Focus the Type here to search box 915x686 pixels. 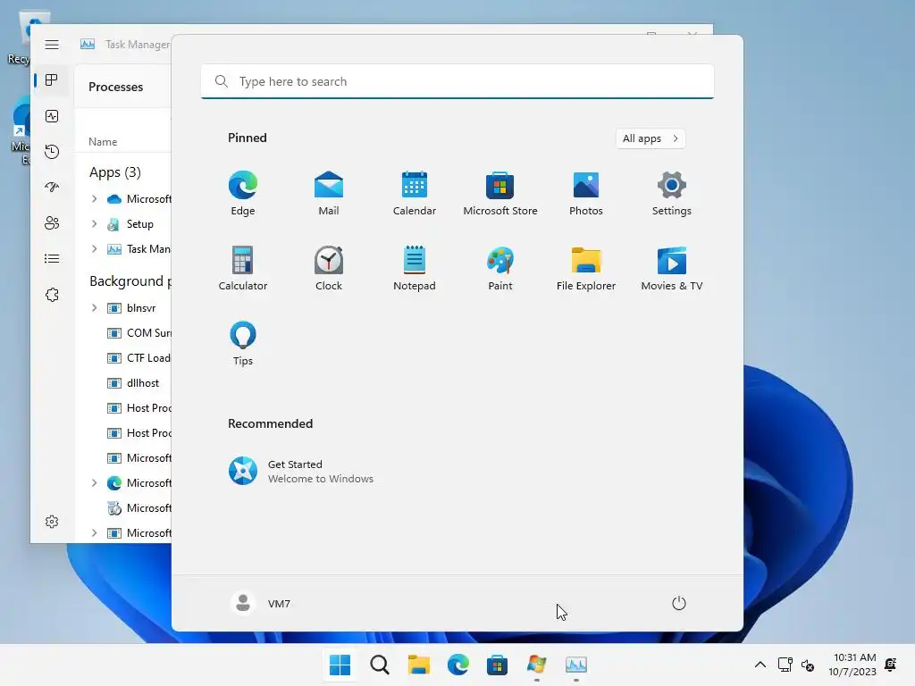click(x=457, y=81)
